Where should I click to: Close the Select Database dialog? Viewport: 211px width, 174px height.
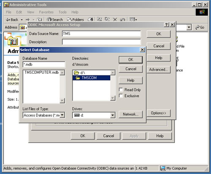[142, 50]
